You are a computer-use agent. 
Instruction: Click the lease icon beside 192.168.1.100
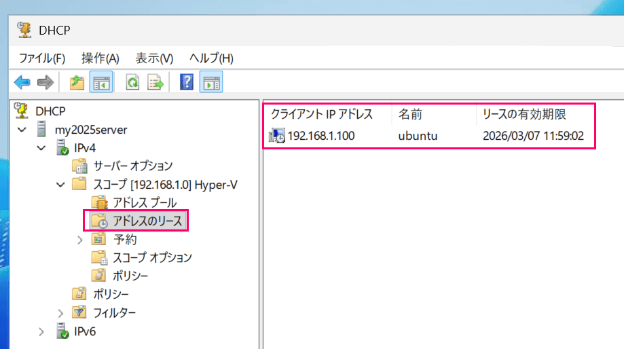coord(277,136)
